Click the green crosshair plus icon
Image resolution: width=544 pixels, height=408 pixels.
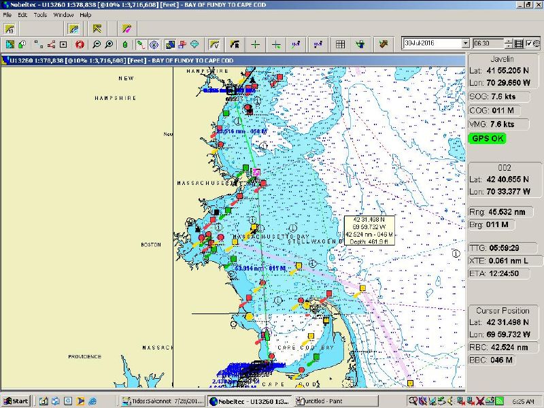click(x=255, y=44)
